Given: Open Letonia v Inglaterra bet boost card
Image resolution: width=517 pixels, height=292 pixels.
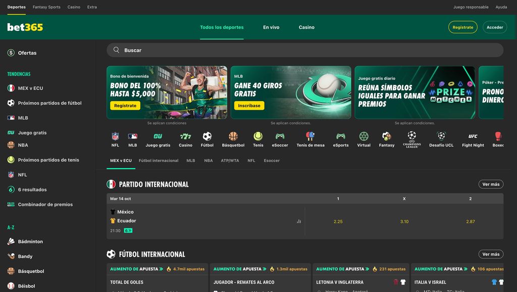Looking at the screenshot, I should (360, 277).
